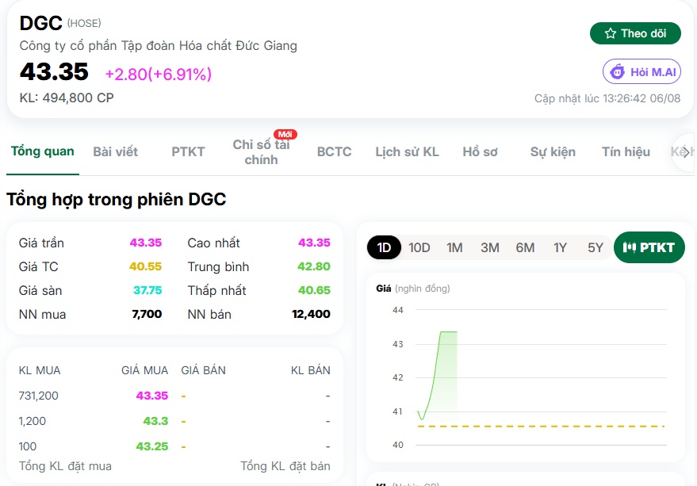
Task: Click the KL BÁN column header
Action: 311,370
